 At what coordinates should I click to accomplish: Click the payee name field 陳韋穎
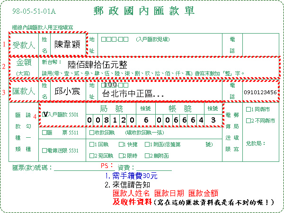(67, 44)
